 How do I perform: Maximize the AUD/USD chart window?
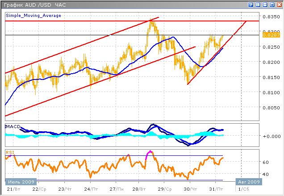point(271,4)
